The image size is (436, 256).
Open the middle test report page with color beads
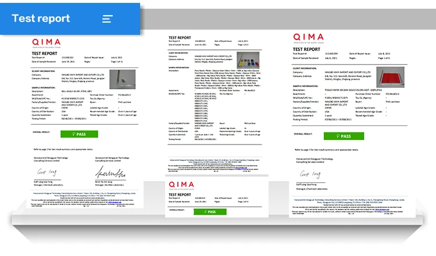215,104
